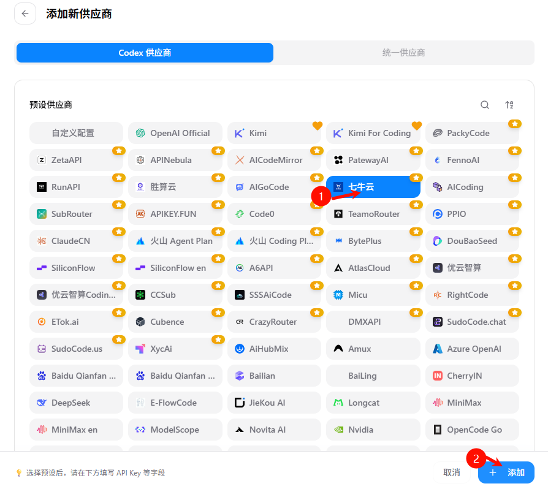Pick the JieKou AI label

[x=267, y=403]
